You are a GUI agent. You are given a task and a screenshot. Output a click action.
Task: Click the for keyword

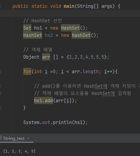[x=27, y=72]
